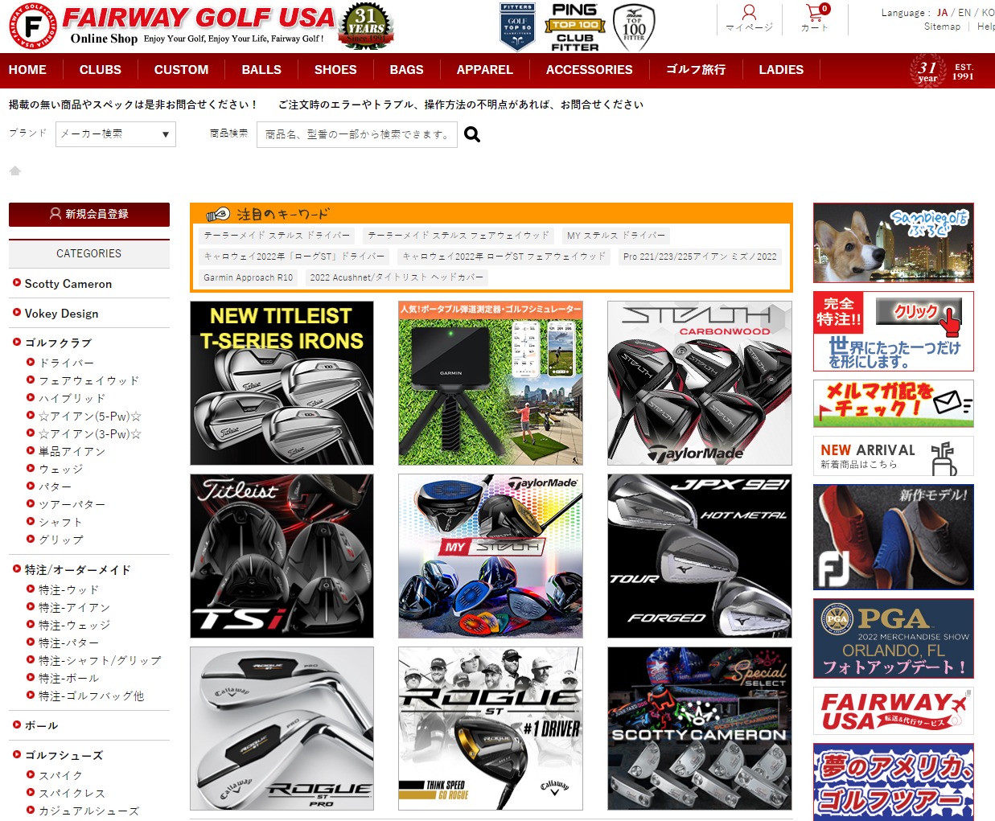The width and height of the screenshot is (995, 821).
Task: Click the MY ステルス ドライバー keyword tag
Action: coord(616,236)
